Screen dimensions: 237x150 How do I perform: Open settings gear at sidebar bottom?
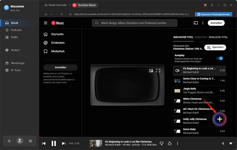click(9, 141)
